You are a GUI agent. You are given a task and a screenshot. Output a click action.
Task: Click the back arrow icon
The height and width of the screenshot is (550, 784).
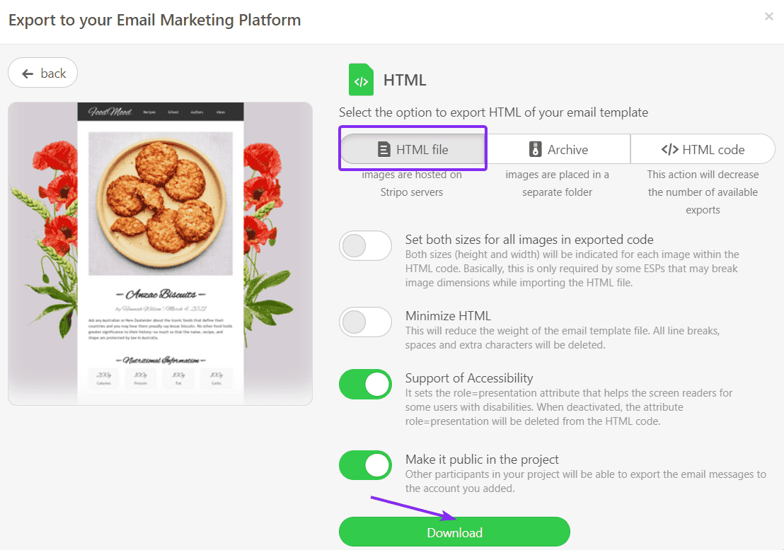pyautogui.click(x=27, y=72)
